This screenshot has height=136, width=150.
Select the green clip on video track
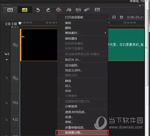click(x=126, y=45)
